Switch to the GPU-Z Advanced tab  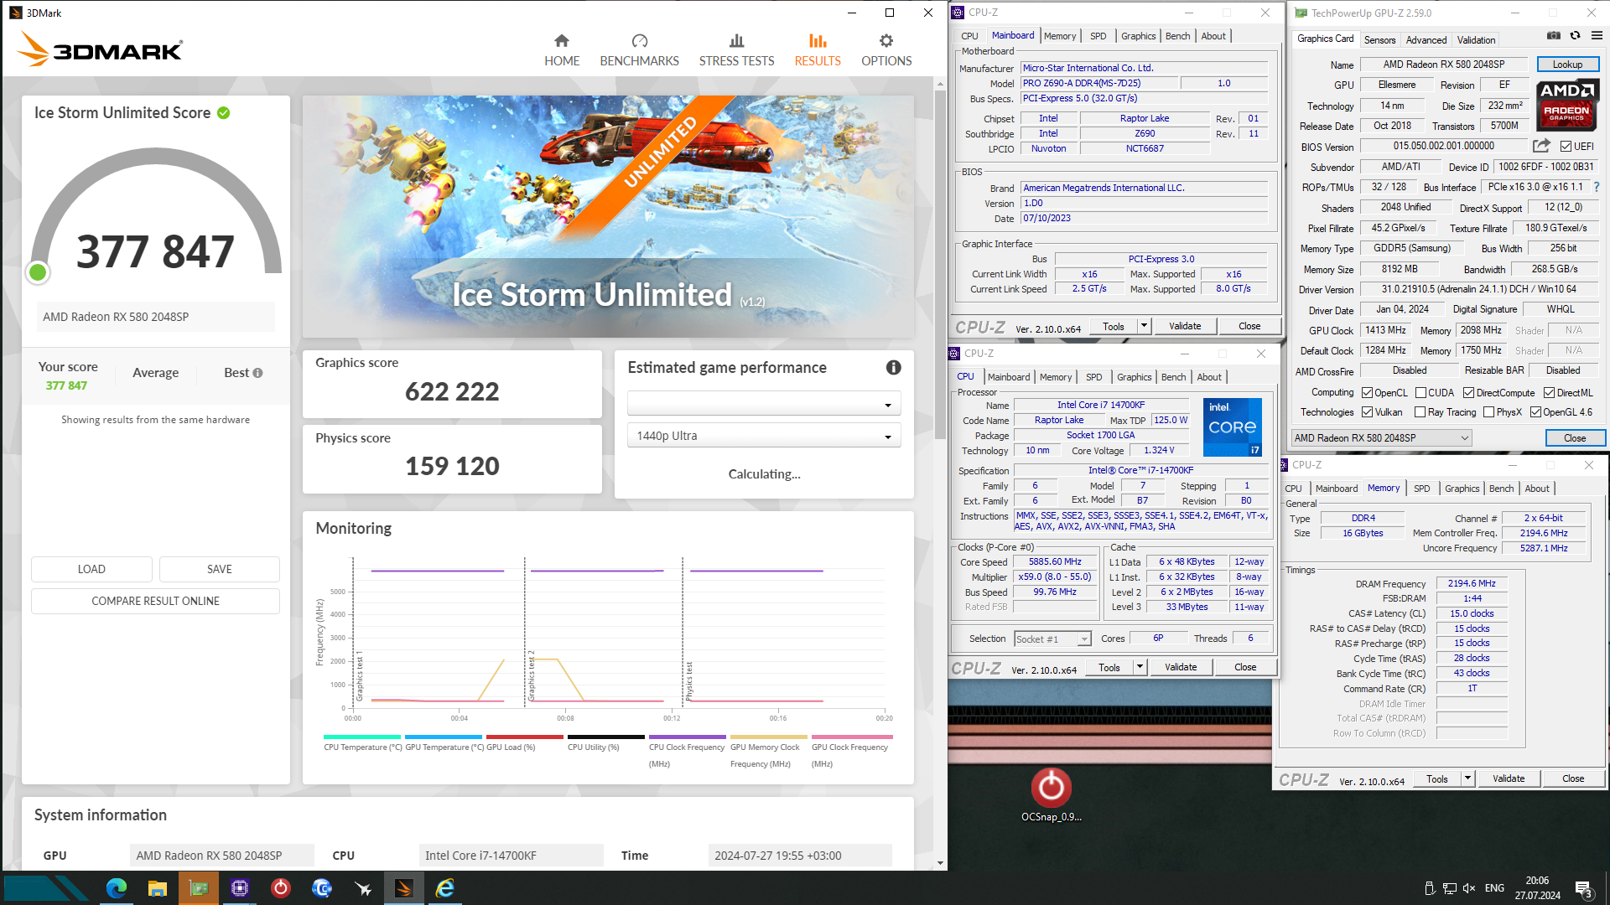1426,40
